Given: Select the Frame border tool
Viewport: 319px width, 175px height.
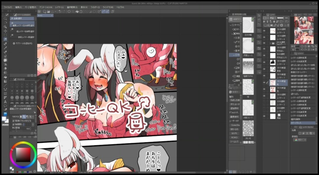Looking at the screenshot, I should 5,93.
